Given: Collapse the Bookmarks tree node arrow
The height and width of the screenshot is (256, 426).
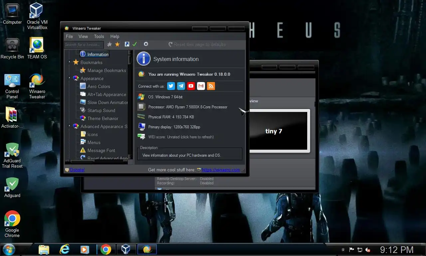Looking at the screenshot, I should click(70, 62).
